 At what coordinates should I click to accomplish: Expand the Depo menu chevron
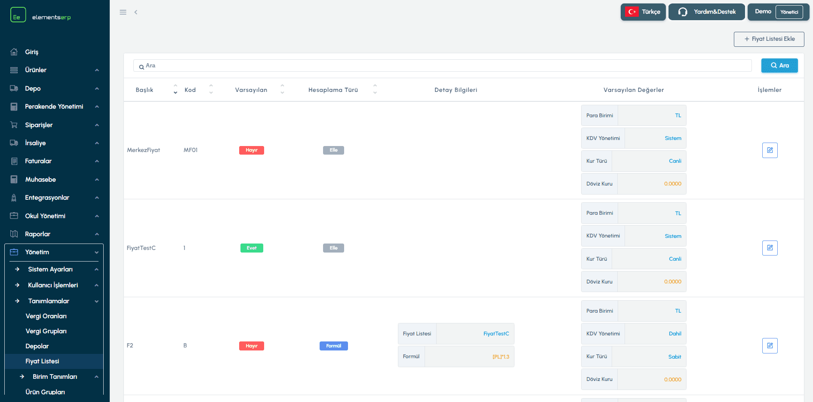pyautogui.click(x=97, y=88)
